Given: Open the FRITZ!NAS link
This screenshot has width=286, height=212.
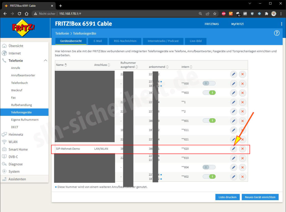Looking at the screenshot, I should tap(212, 24).
